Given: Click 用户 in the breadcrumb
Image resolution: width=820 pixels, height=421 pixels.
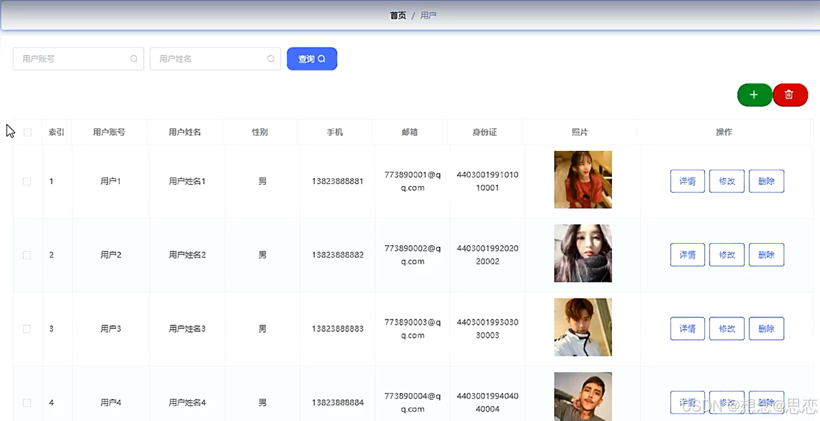Looking at the screenshot, I should [428, 16].
